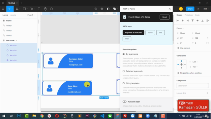Switch to the Layers tab

pyautogui.click(x=5, y=15)
